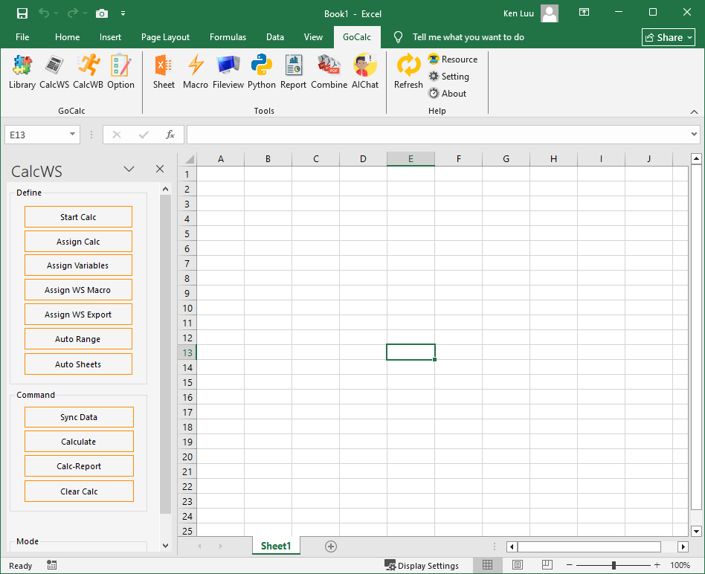
Task: Expand the Name Box dropdown
Action: coord(72,135)
